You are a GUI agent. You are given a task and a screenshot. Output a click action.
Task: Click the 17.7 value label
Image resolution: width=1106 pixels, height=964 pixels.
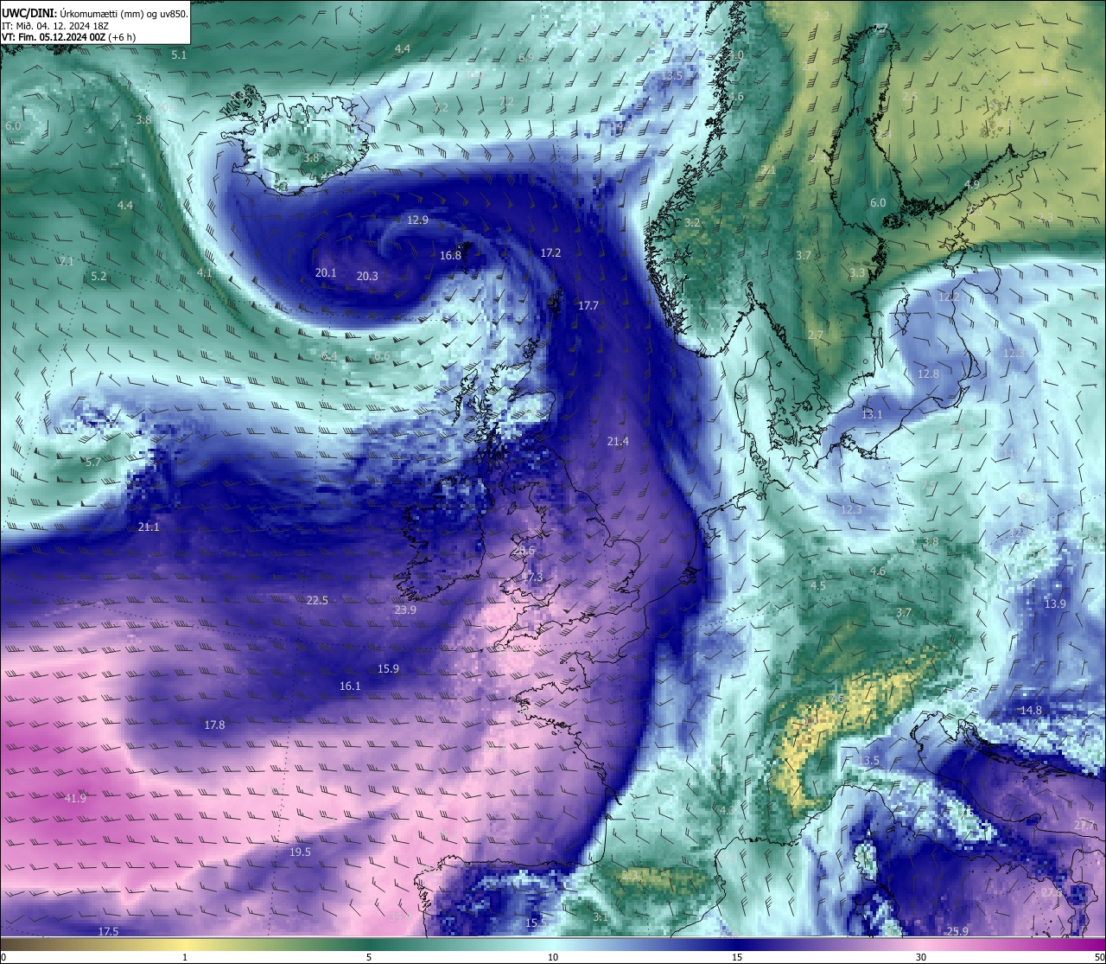coord(588,306)
